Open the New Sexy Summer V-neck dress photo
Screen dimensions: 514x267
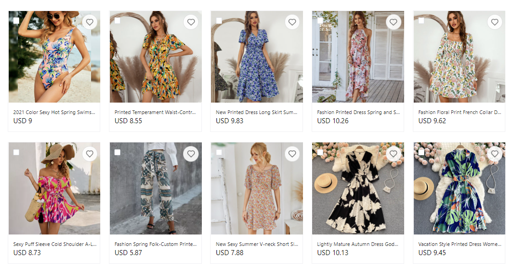257,192
